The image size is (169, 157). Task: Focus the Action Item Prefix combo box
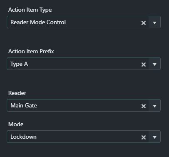84,64
